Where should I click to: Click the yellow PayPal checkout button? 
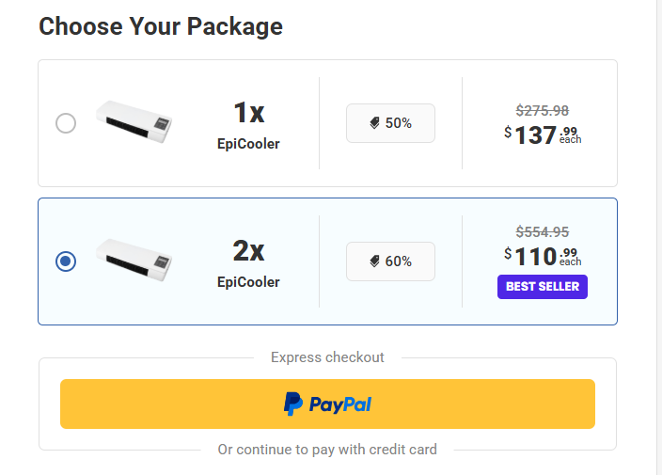(327, 404)
